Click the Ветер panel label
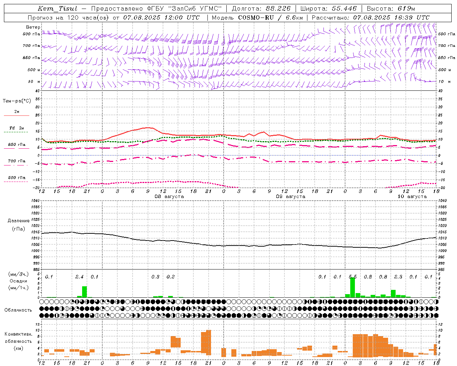The width and height of the screenshot is (457, 366). click(33, 27)
